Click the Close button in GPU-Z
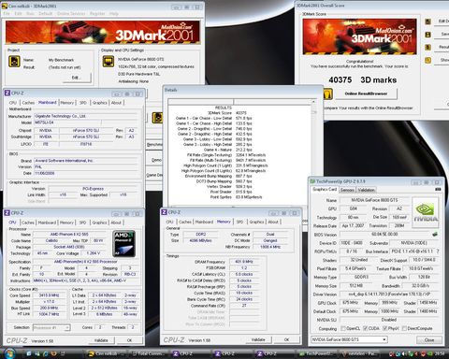 [429, 340]
